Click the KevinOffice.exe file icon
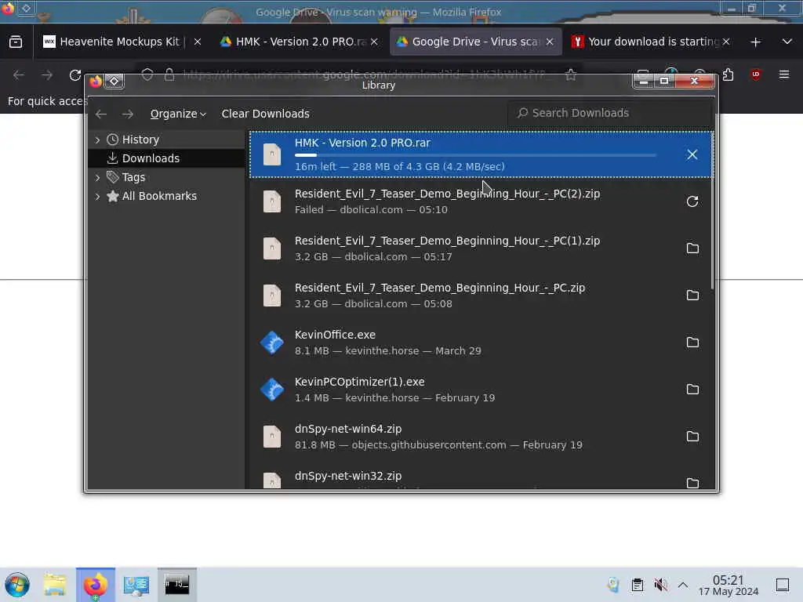This screenshot has width=803, height=602. [x=272, y=343]
